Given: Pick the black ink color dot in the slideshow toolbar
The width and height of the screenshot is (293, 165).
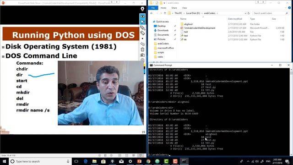Looking at the screenshot, I should click(x=142, y=38).
